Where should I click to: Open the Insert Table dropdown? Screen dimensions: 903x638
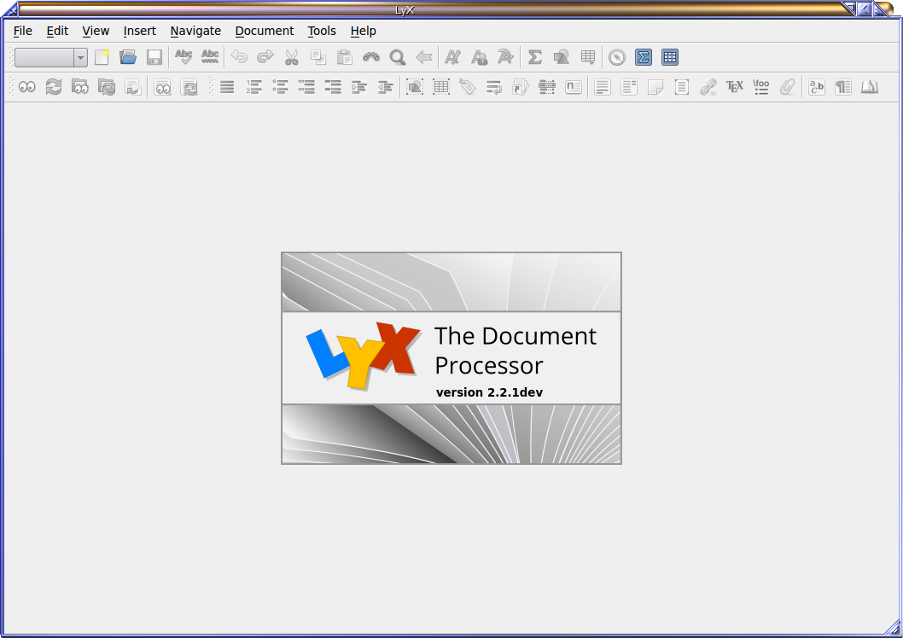click(588, 57)
